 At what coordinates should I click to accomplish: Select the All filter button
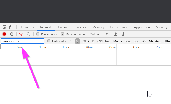coord(77,41)
